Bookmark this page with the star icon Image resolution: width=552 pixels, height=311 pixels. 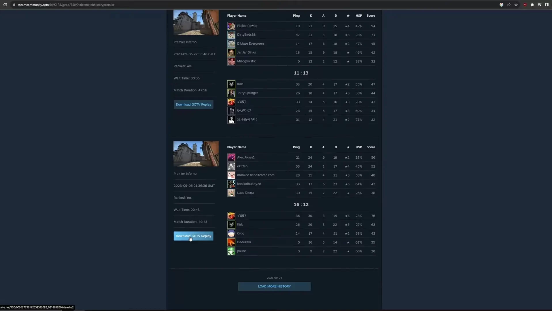[x=516, y=5]
